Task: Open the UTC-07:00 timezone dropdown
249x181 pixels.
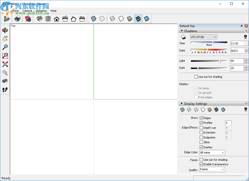Action: pos(215,37)
